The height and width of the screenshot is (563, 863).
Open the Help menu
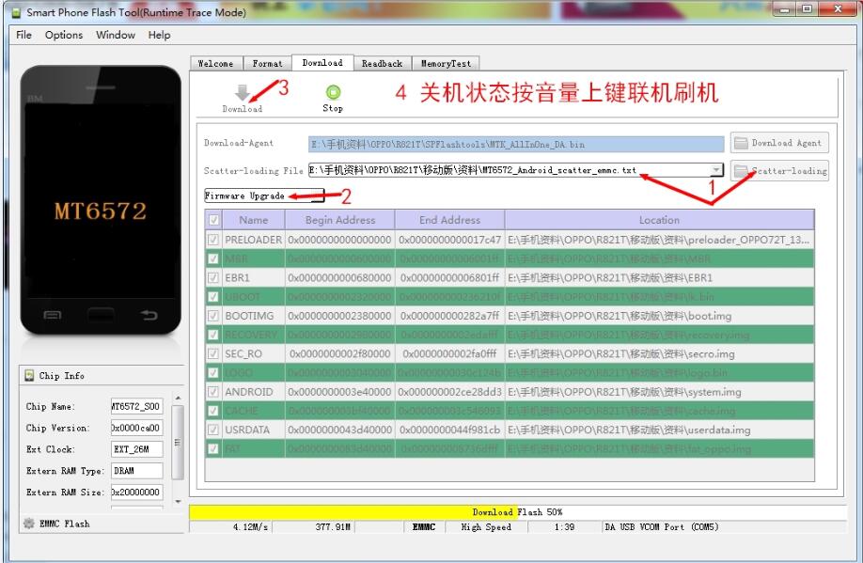pyautogui.click(x=159, y=35)
